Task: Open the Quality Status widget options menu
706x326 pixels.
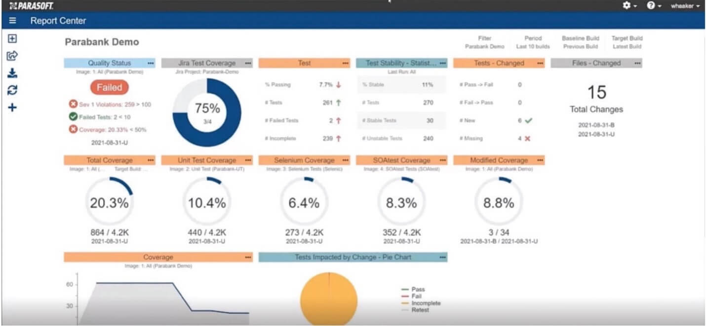Action: pyautogui.click(x=151, y=63)
